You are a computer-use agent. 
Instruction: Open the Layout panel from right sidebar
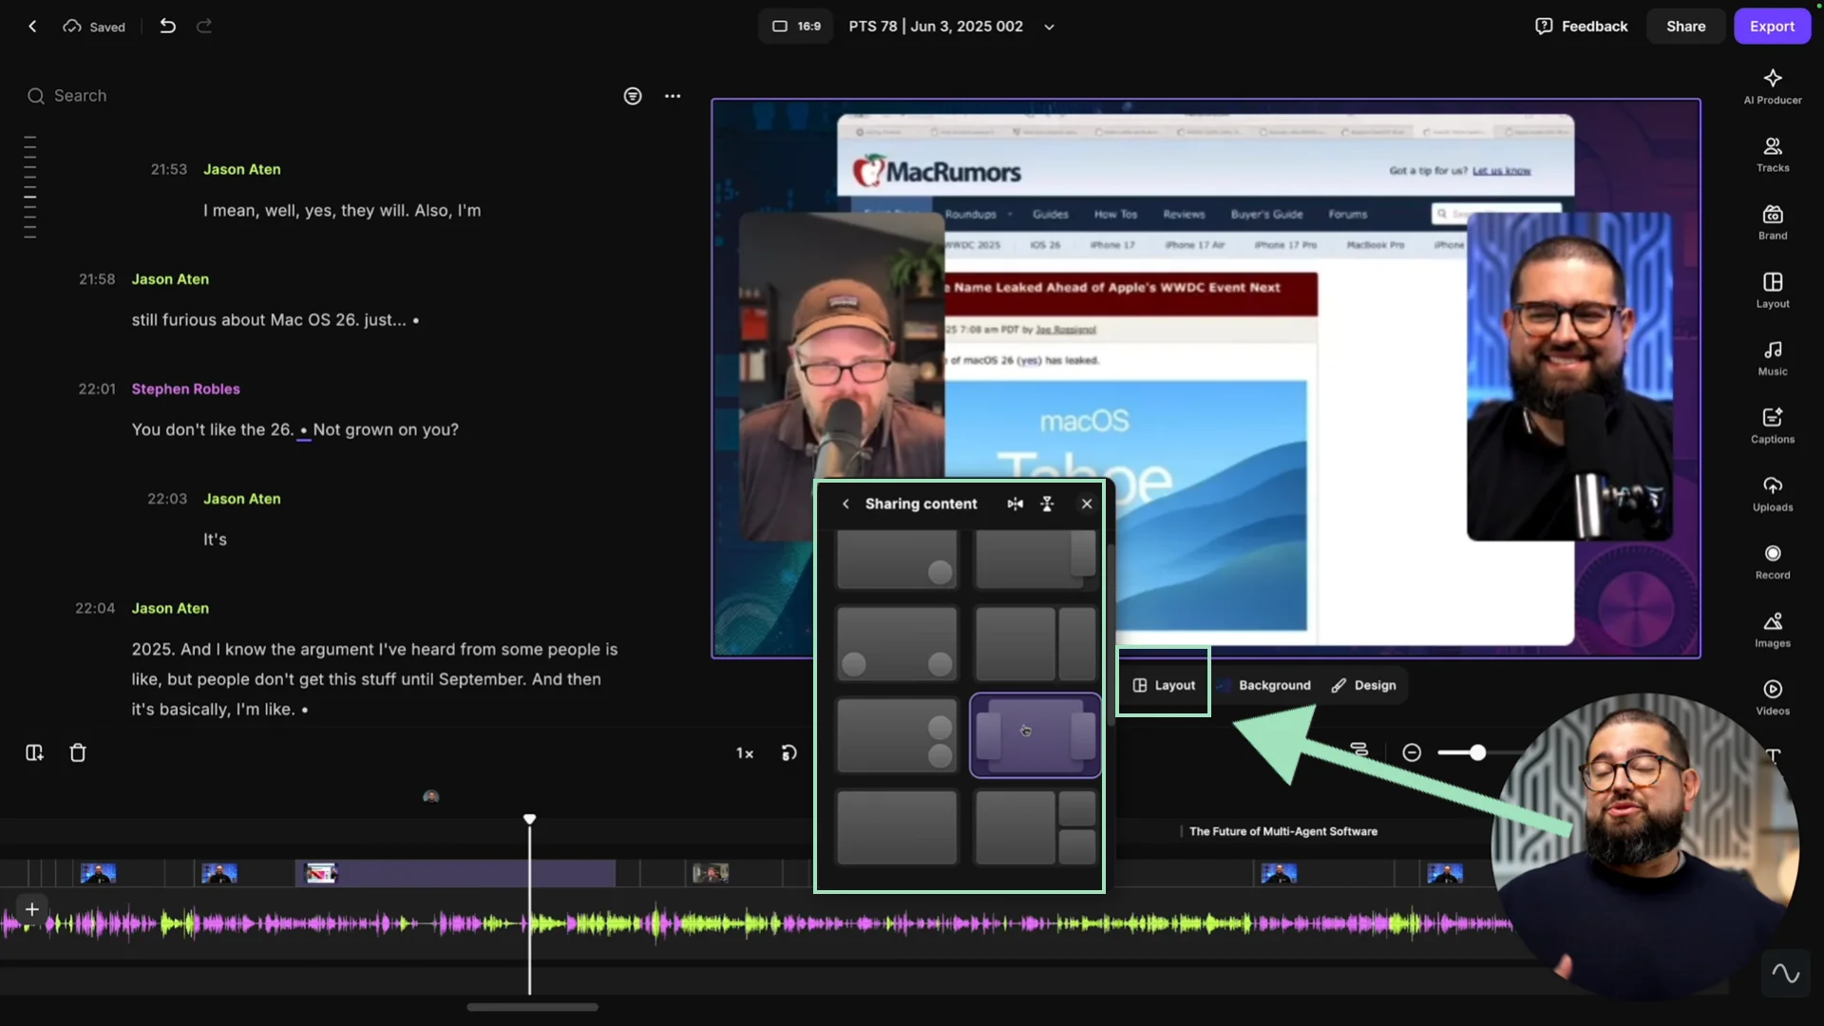pyautogui.click(x=1773, y=291)
